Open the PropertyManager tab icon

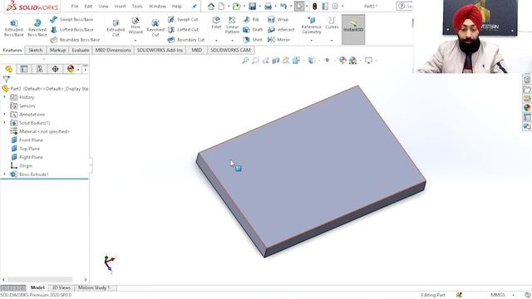pos(24,69)
